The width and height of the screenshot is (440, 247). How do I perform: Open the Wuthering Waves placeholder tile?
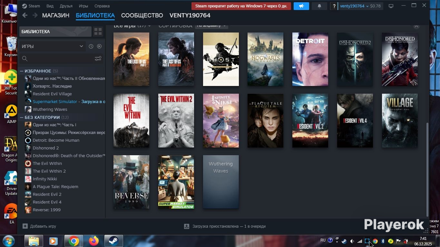click(221, 182)
